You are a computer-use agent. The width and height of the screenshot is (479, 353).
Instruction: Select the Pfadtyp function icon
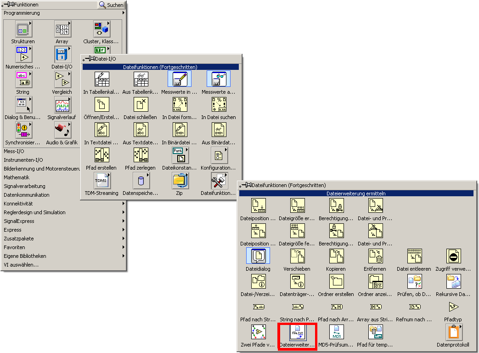tap(454, 307)
